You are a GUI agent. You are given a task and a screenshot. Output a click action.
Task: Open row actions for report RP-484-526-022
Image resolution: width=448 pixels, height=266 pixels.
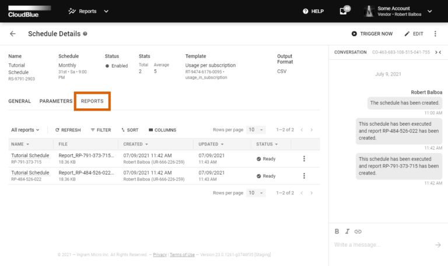click(x=304, y=176)
